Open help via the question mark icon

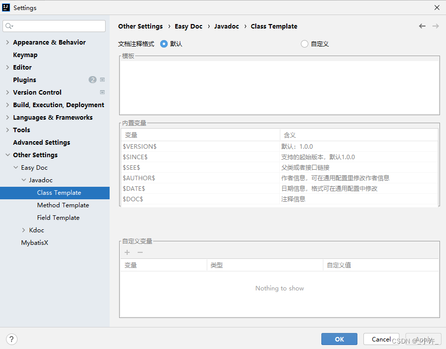click(11, 339)
